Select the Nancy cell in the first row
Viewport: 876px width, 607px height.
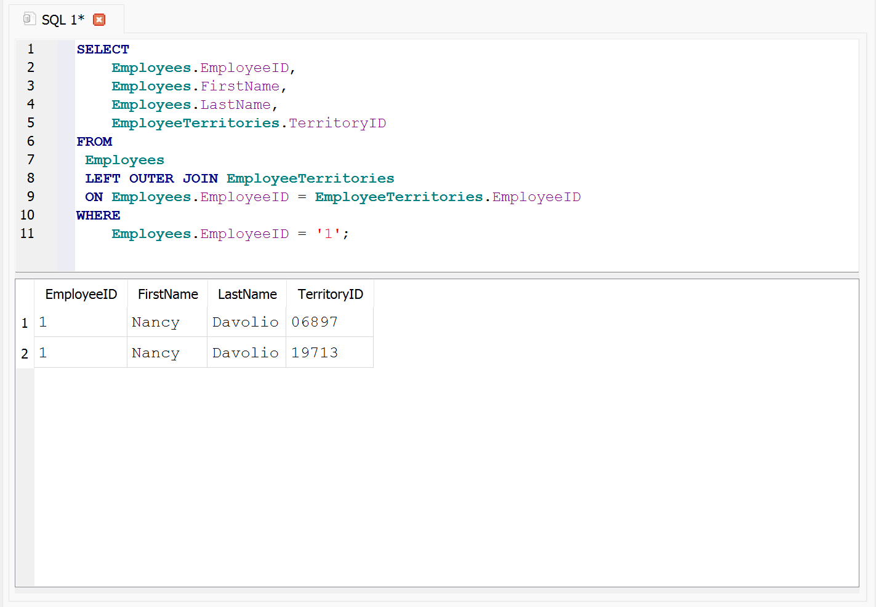156,322
